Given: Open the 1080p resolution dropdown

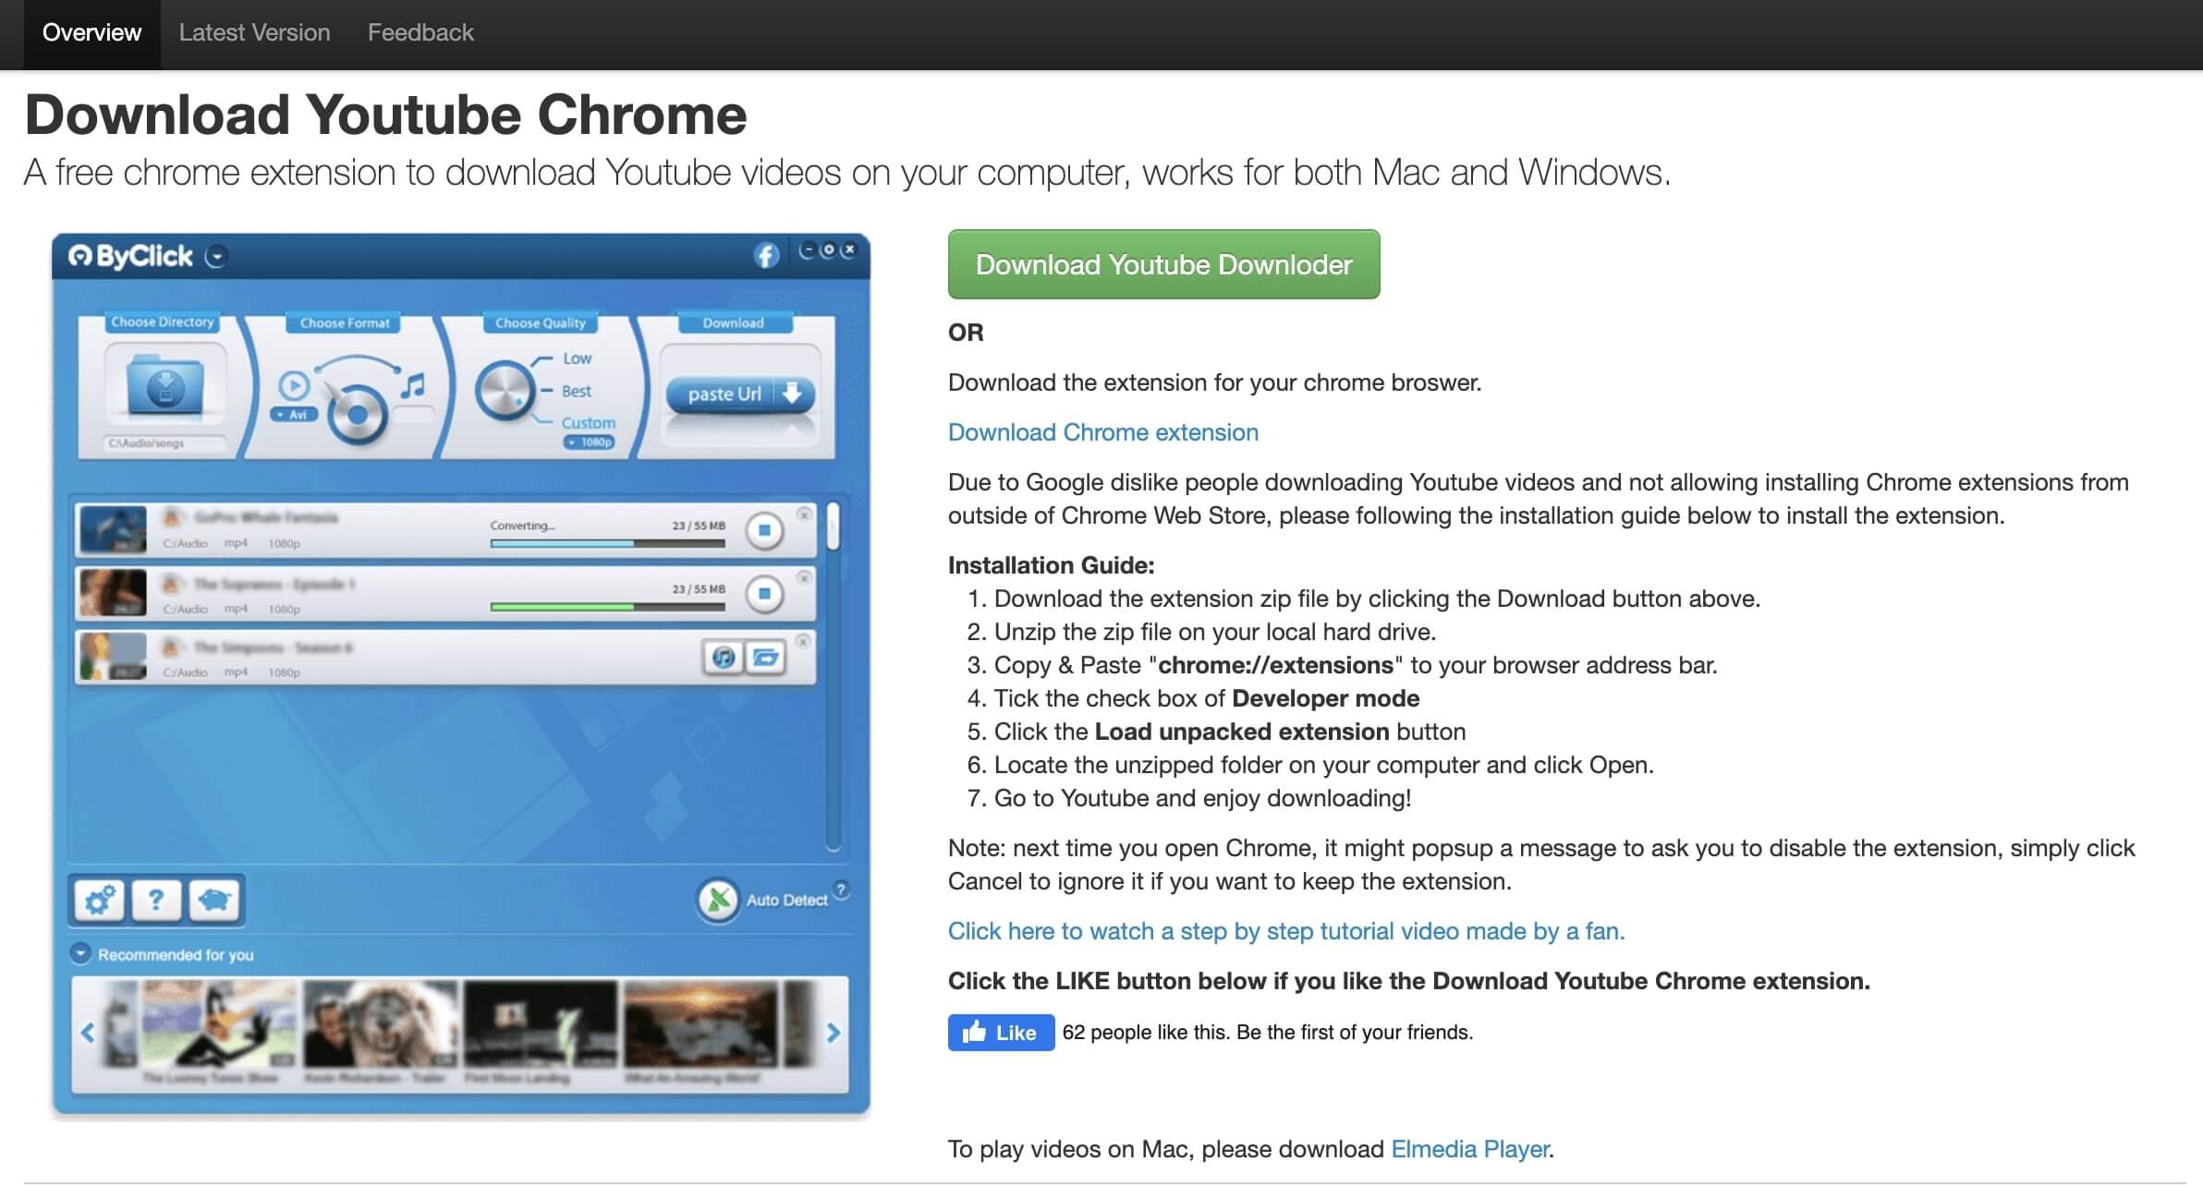Looking at the screenshot, I should [592, 442].
